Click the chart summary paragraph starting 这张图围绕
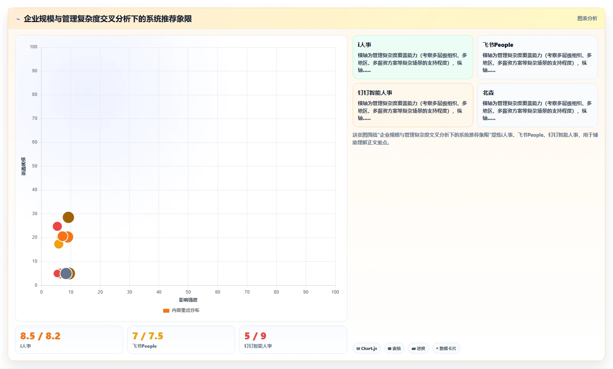The image size is (613, 369). 475,139
